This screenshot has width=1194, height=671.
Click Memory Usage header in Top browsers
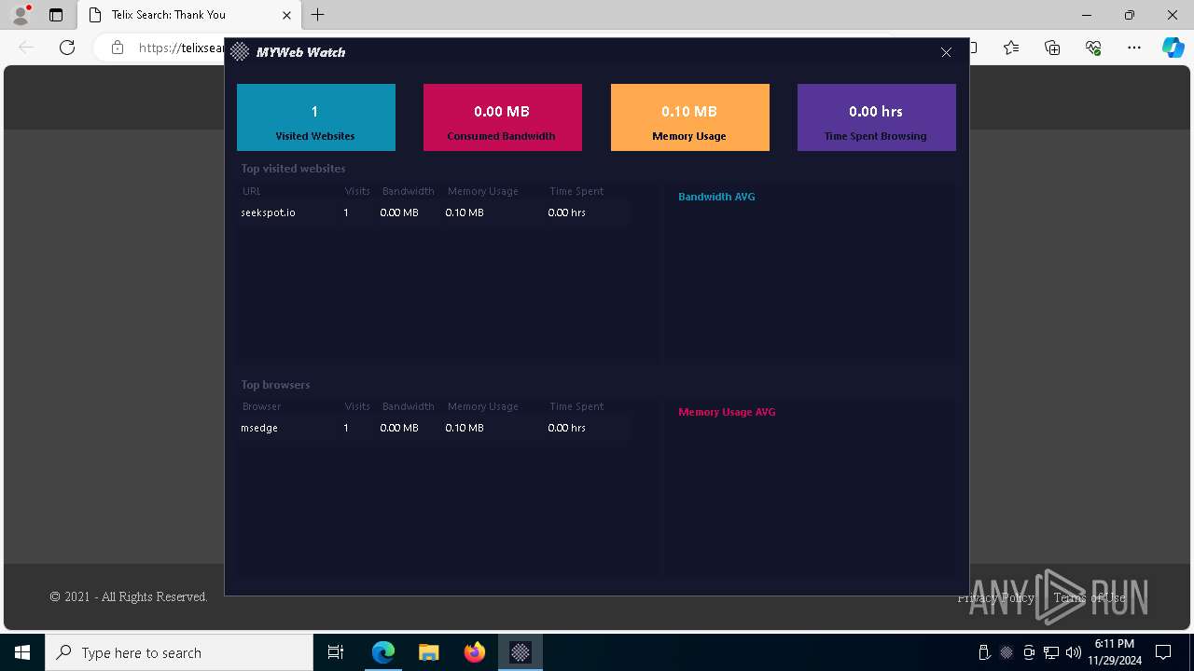tap(482, 406)
